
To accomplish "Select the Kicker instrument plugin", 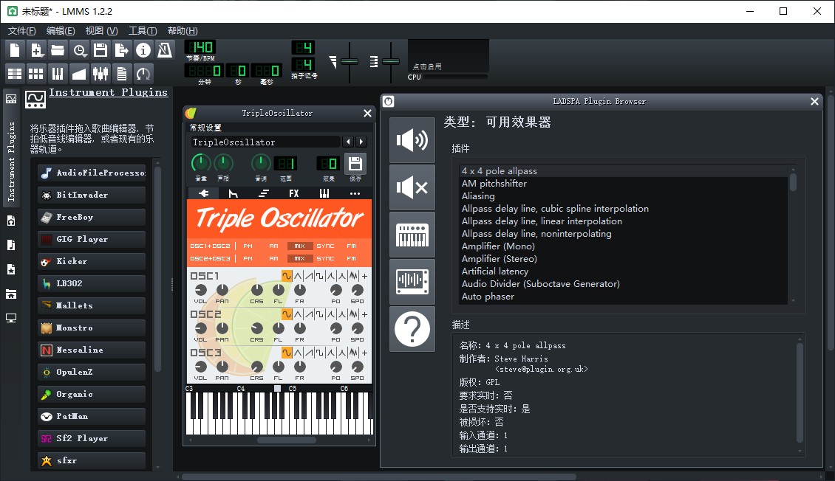I will (x=92, y=261).
